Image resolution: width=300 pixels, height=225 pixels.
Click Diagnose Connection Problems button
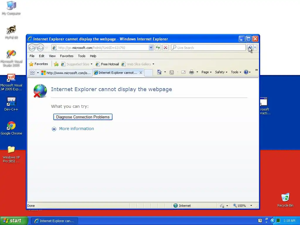(x=83, y=117)
